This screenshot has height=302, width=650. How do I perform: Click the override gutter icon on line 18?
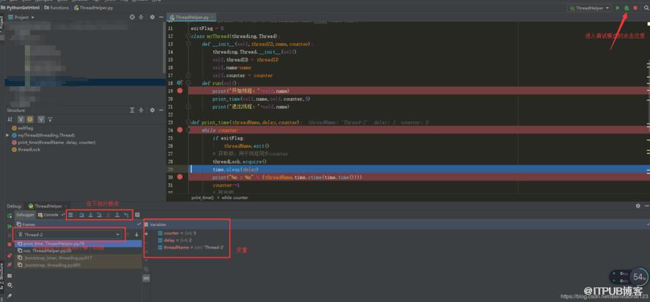click(x=179, y=83)
